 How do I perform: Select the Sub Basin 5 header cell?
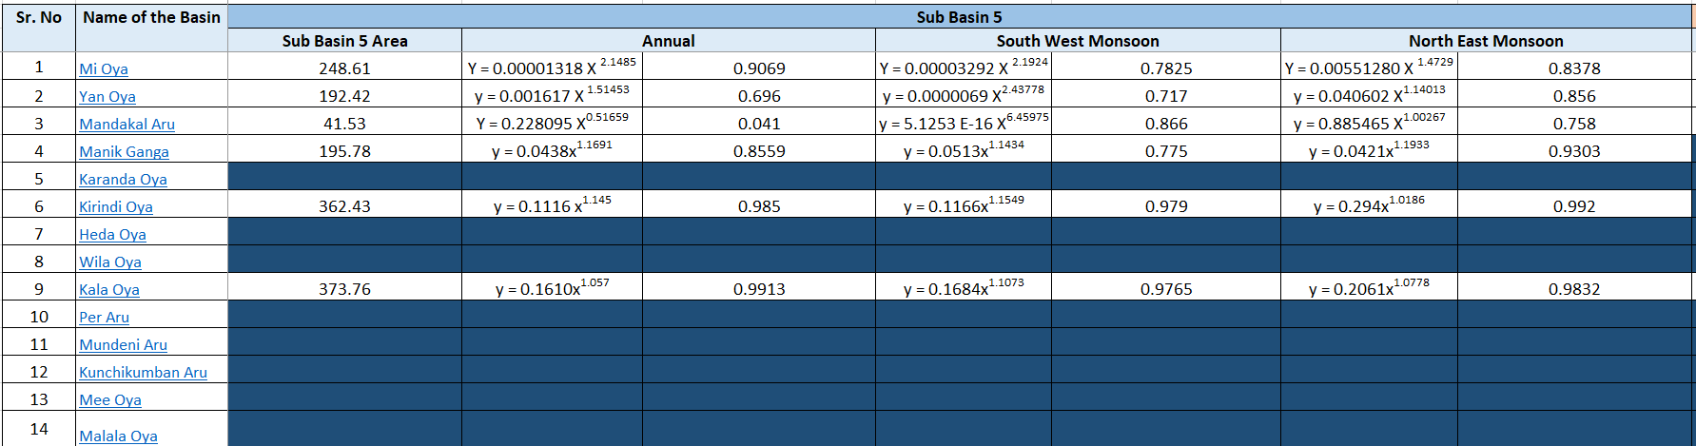click(959, 17)
